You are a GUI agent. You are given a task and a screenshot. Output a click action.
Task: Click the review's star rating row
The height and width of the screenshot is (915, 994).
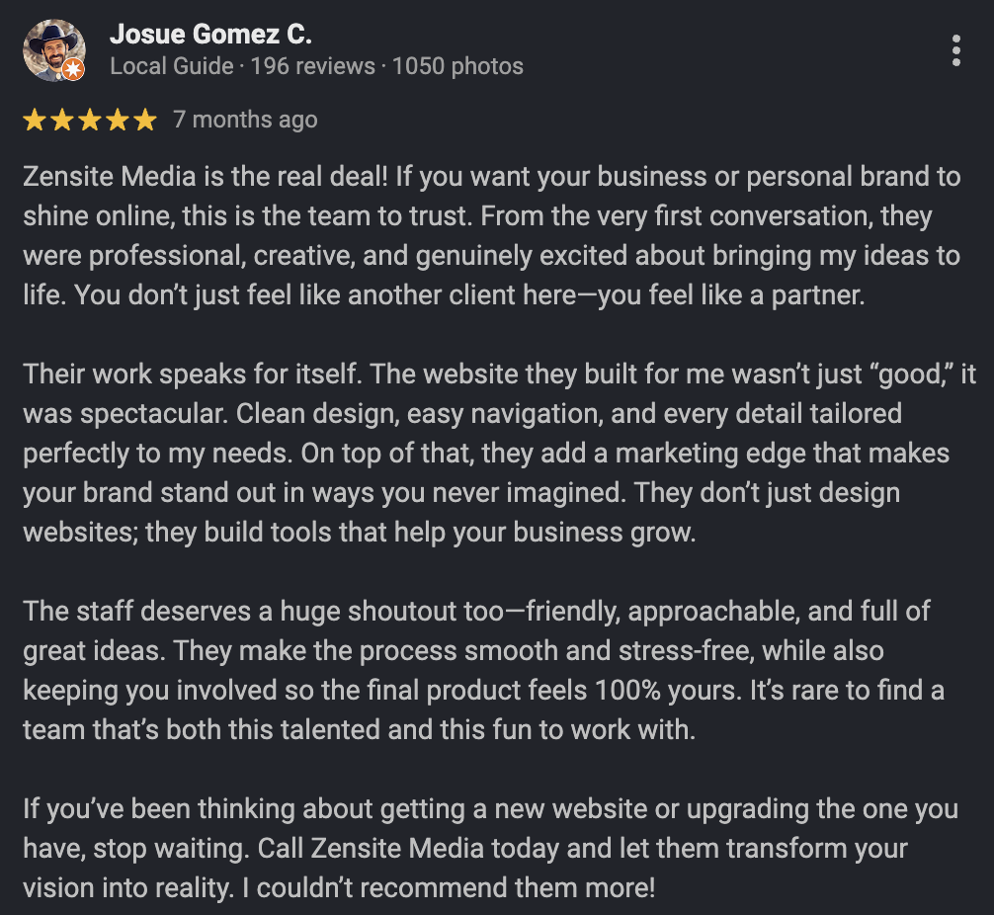coord(89,119)
